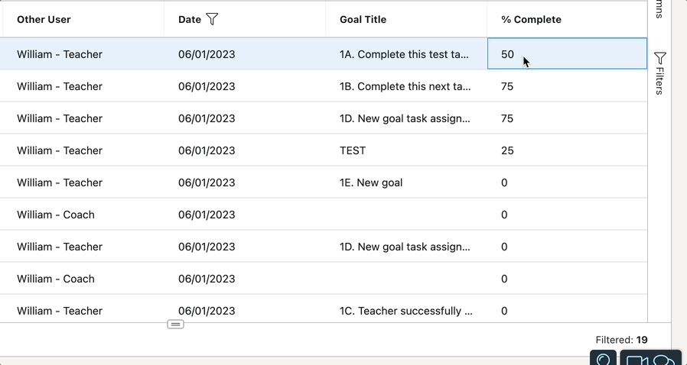Image resolution: width=687 pixels, height=365 pixels.
Task: Click the grid resize drag handle
Action: point(175,325)
